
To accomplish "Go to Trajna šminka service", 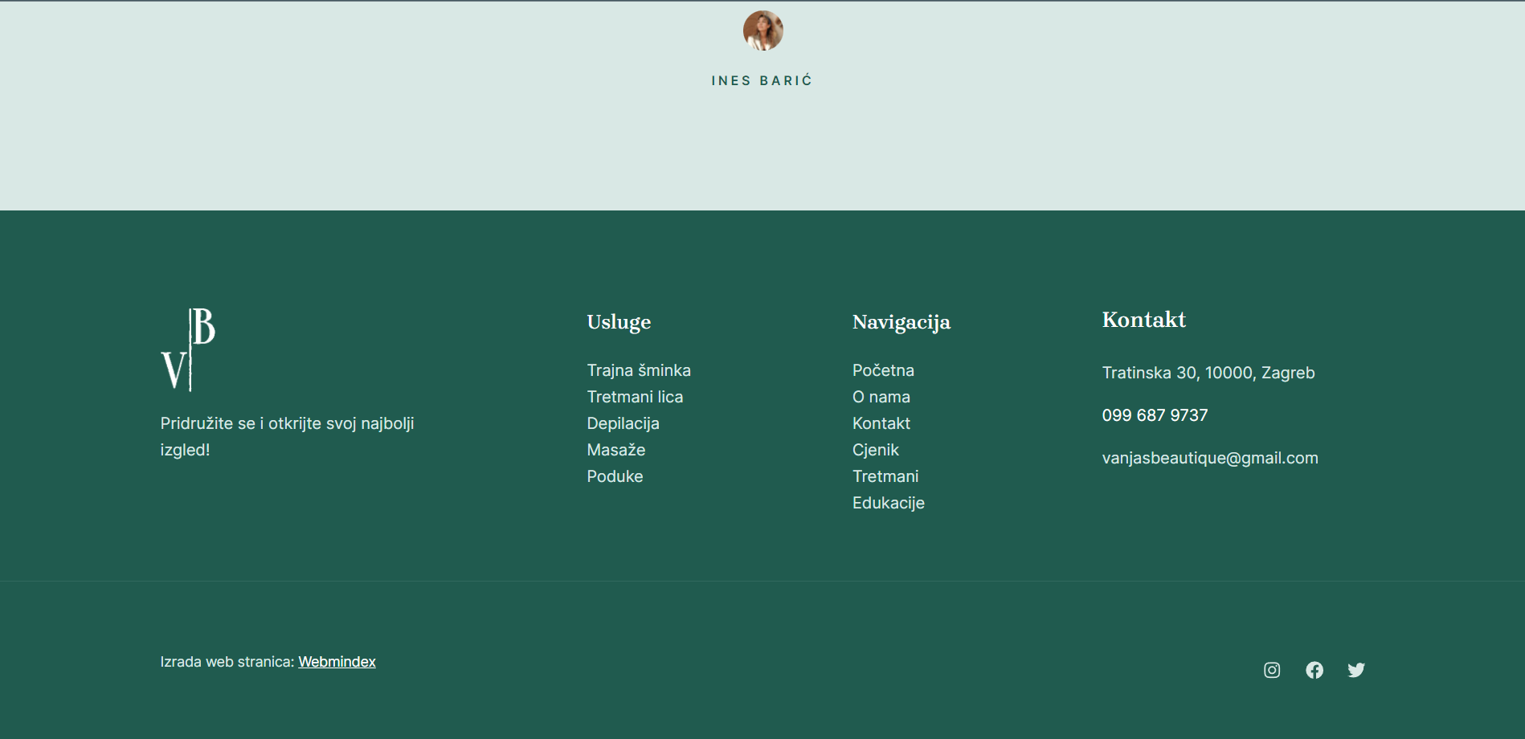I will [639, 370].
